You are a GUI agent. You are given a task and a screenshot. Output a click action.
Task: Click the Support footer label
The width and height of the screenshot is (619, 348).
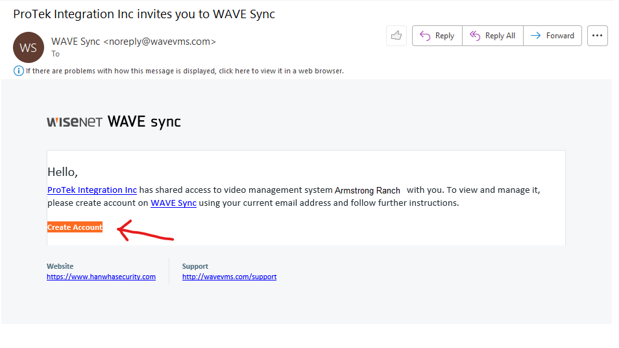pos(195,266)
